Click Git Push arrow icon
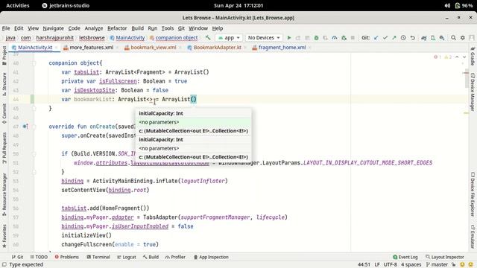 pyautogui.click(x=394, y=38)
